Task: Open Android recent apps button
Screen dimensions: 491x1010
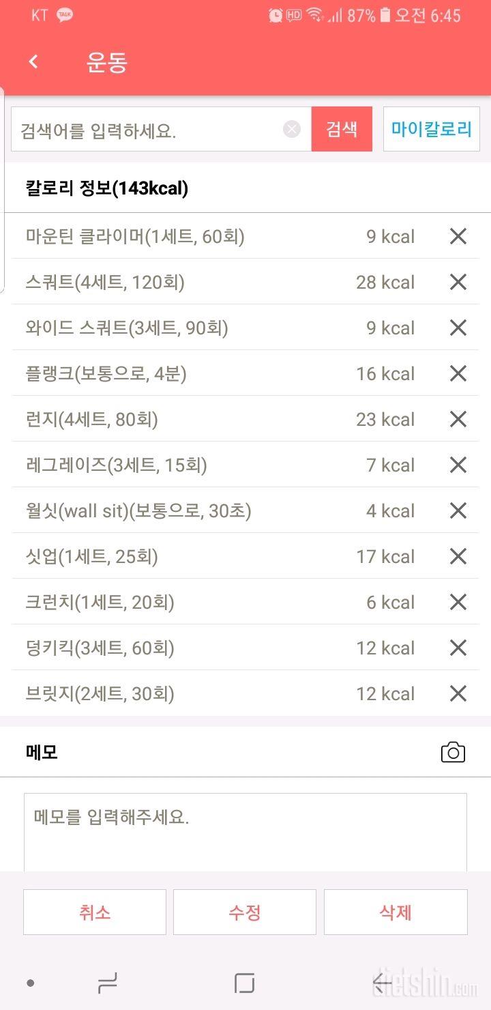Action: click(108, 983)
